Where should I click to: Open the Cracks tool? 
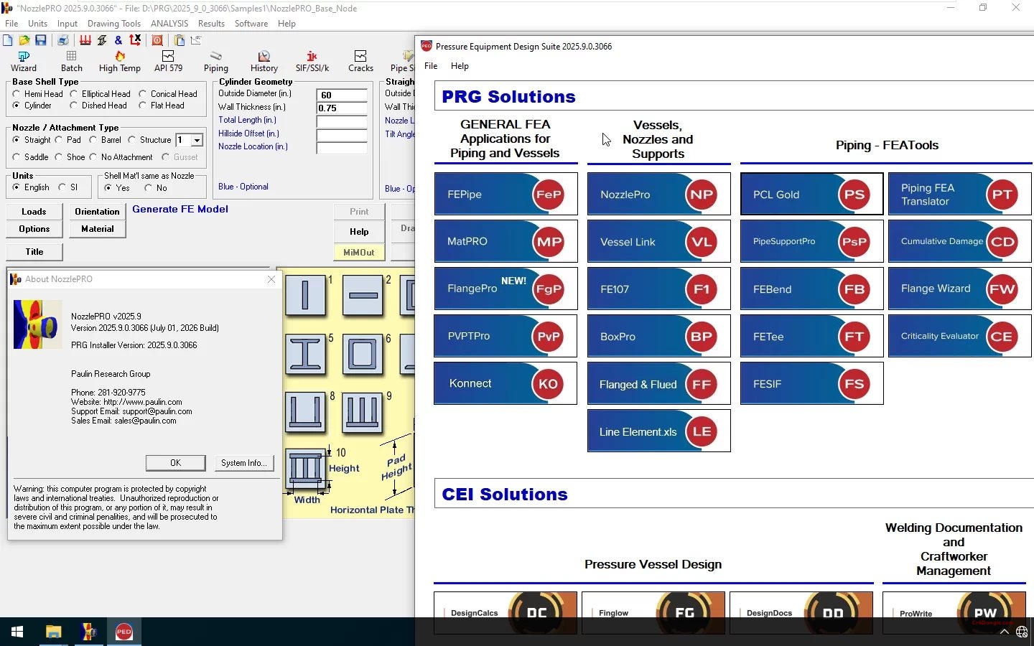coord(360,62)
